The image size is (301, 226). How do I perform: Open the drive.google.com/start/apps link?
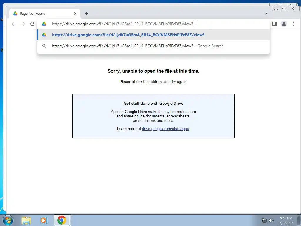click(165, 129)
